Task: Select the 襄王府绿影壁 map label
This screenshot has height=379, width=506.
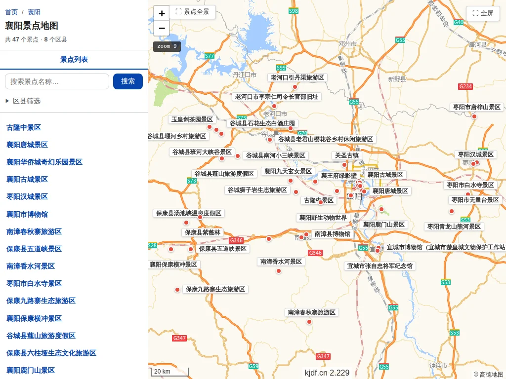Action: point(339,176)
